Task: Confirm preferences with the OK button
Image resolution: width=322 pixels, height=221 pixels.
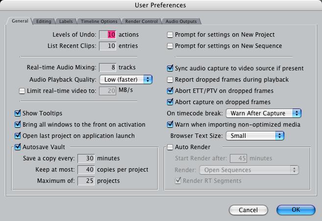Action: tap(296, 210)
